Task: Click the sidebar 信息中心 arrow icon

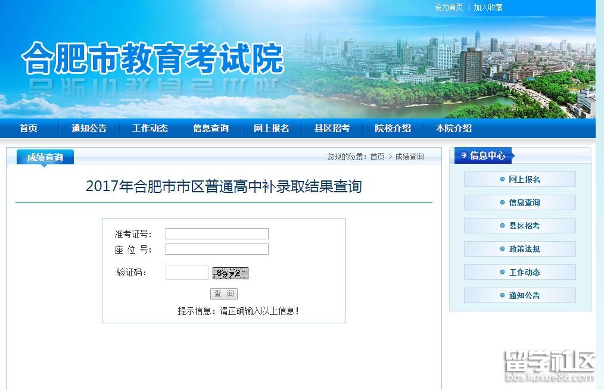Action: pos(464,156)
